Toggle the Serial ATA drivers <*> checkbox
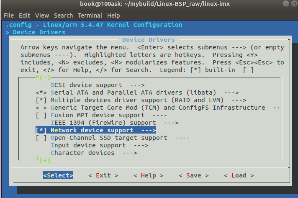This screenshot has height=198, width=298. pos(41,93)
